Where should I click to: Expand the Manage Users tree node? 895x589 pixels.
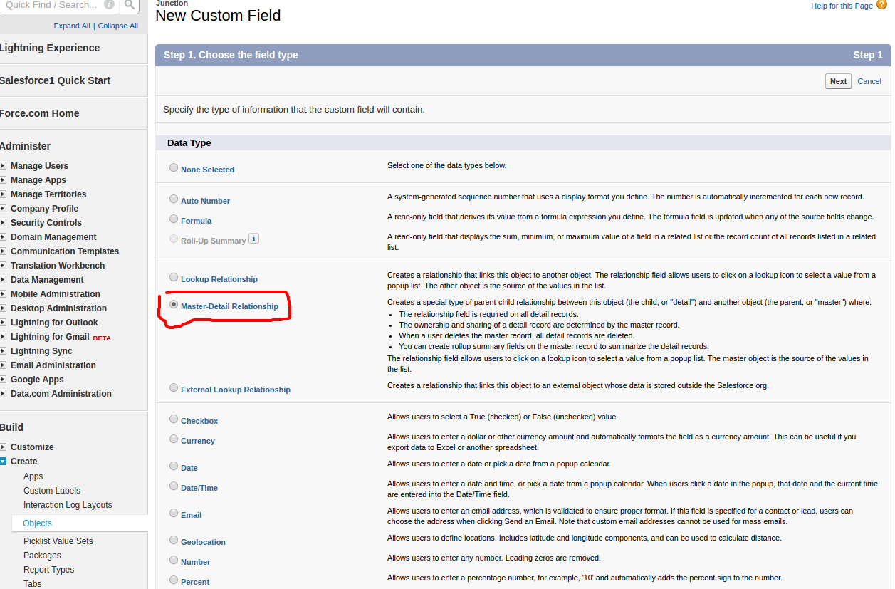click(4, 166)
